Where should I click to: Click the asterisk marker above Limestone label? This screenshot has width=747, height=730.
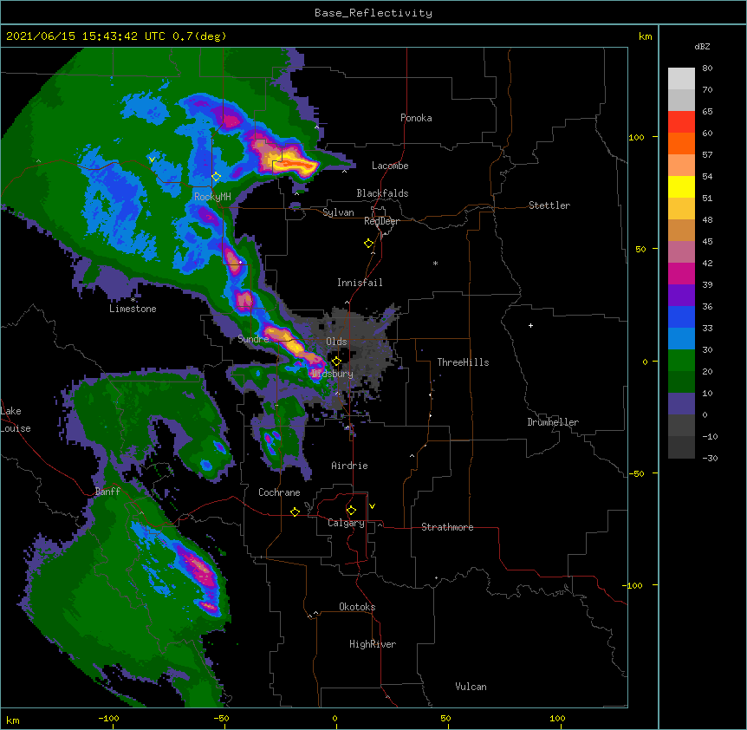pyautogui.click(x=133, y=299)
